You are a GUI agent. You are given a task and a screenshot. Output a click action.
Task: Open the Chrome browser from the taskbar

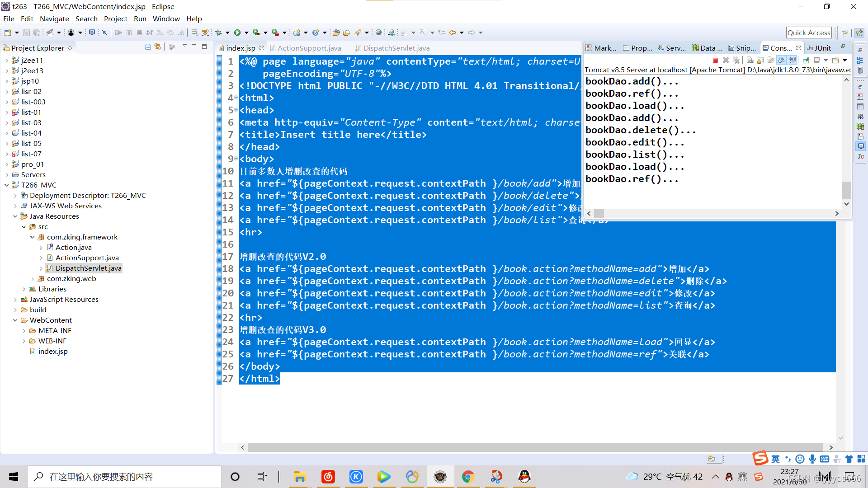pos(468,477)
